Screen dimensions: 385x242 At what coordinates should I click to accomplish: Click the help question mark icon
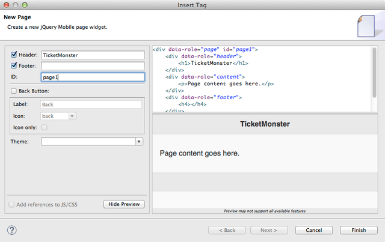[x=11, y=230]
